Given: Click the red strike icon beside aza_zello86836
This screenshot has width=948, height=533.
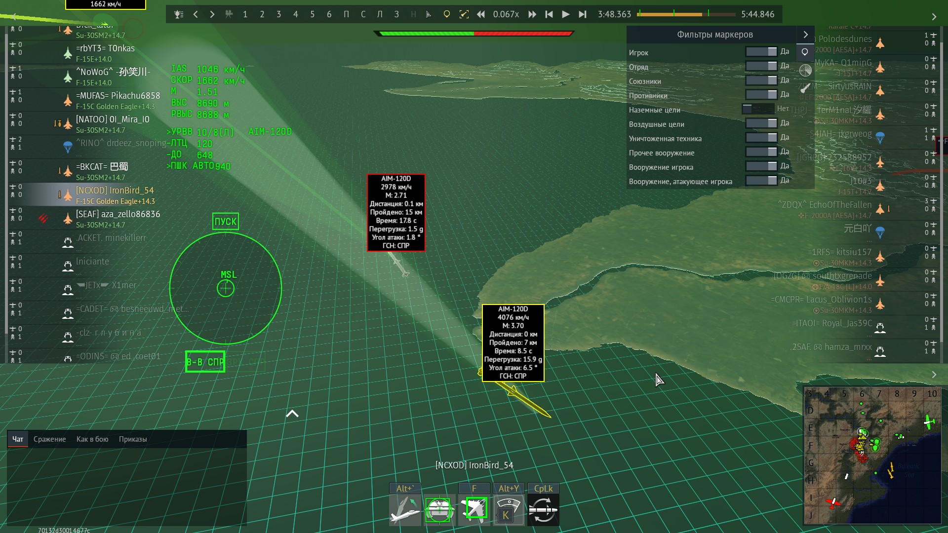Looking at the screenshot, I should click(43, 218).
